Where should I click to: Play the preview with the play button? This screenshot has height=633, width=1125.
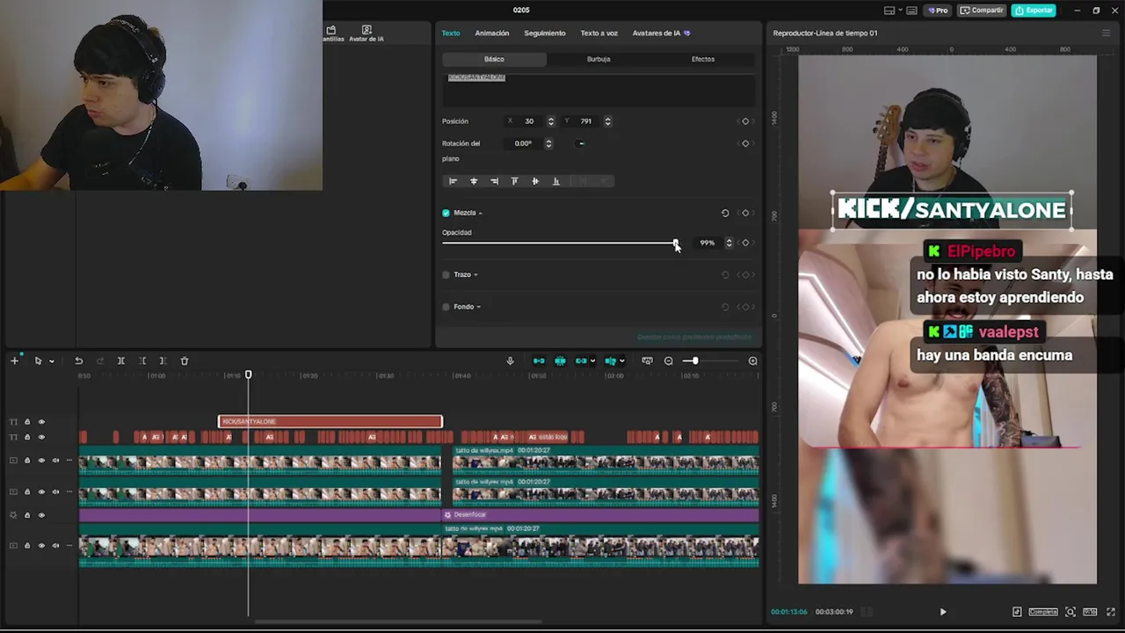(943, 612)
